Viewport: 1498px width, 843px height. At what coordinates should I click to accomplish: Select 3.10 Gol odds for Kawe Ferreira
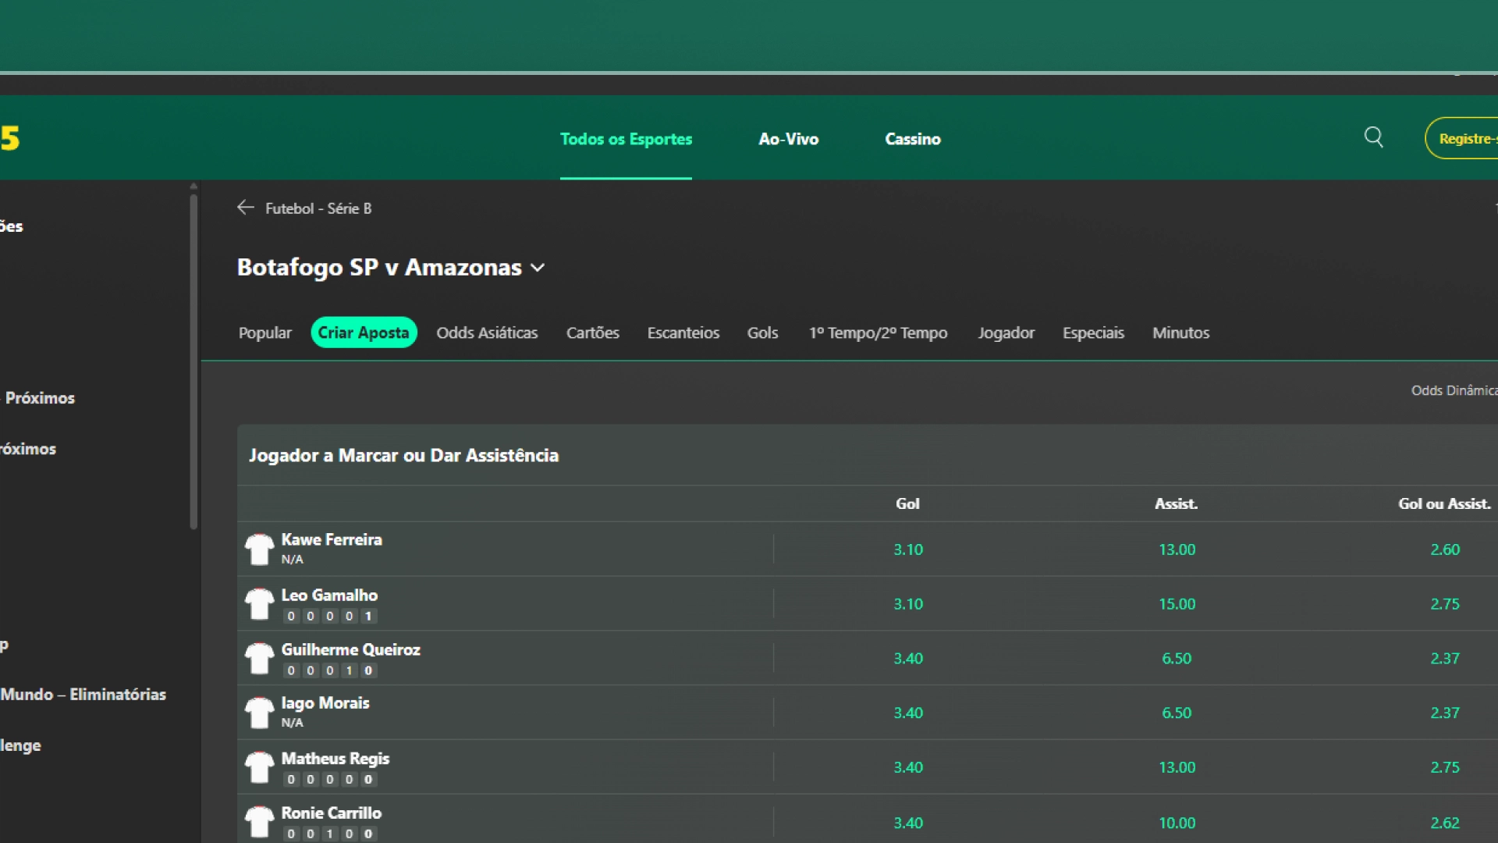(907, 549)
